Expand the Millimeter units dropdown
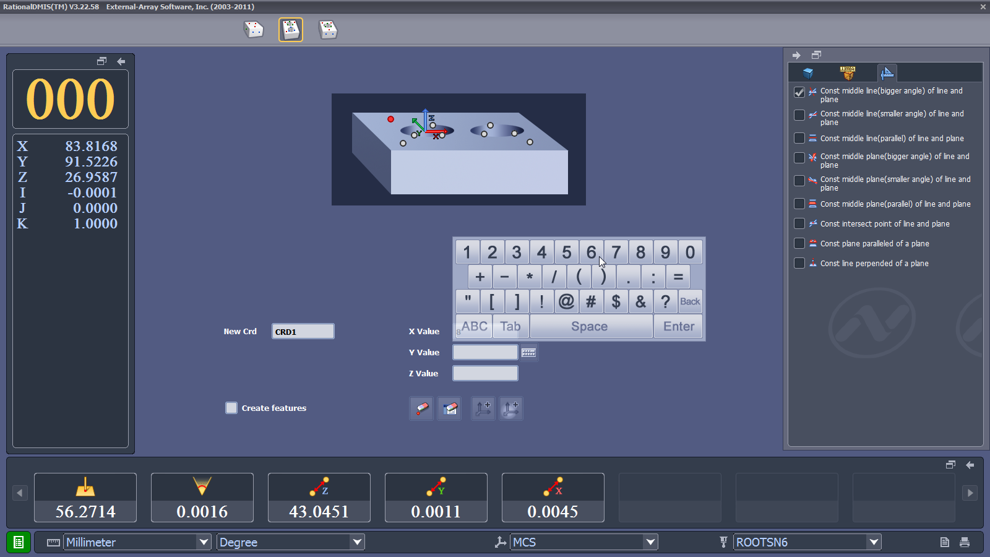The image size is (990, 557). coord(204,542)
